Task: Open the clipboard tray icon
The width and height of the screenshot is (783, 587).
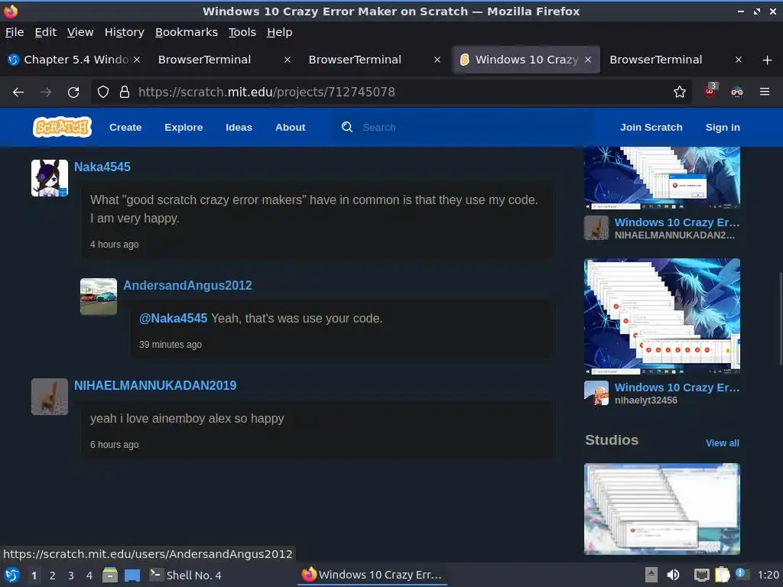Action: point(722,575)
